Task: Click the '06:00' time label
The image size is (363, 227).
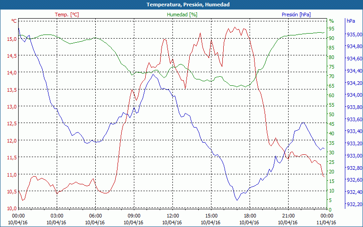Action: pos(95,216)
